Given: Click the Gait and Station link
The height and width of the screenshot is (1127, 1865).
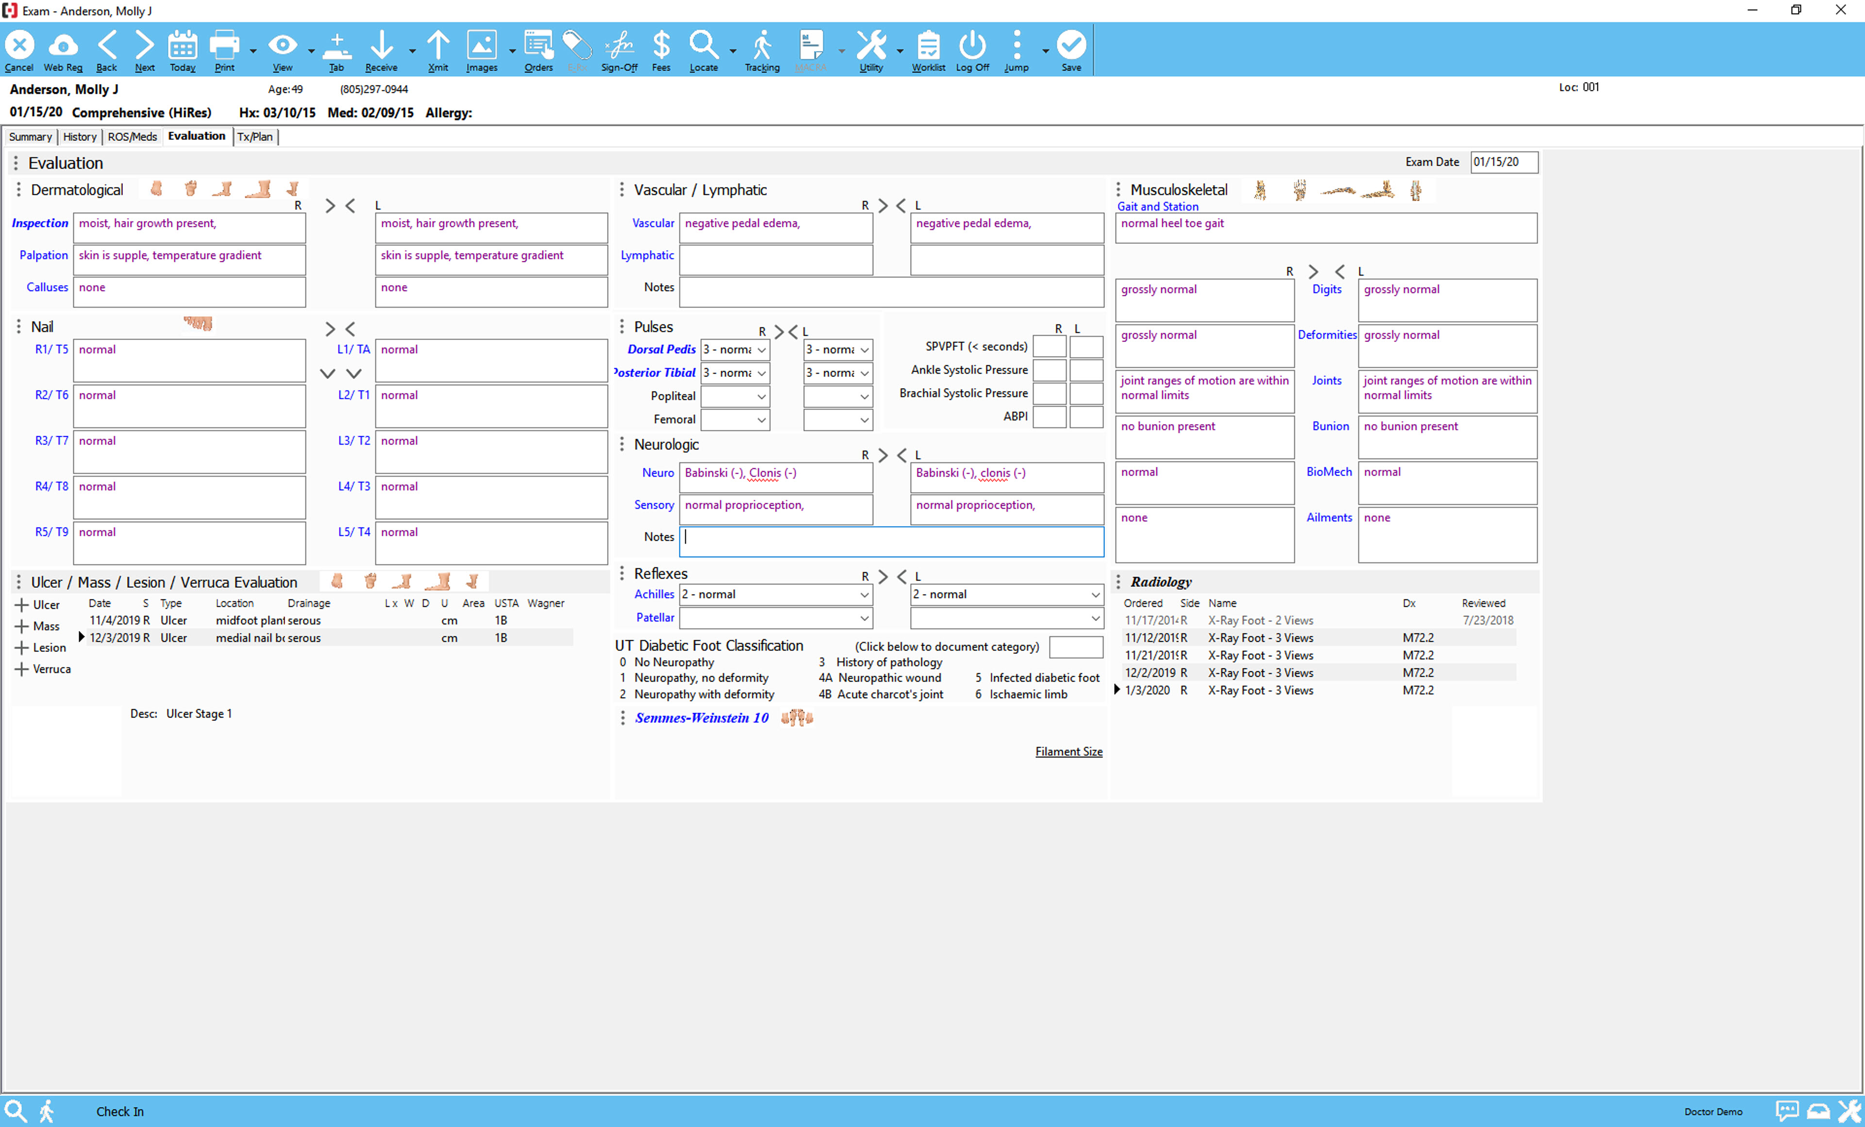Looking at the screenshot, I should pyautogui.click(x=1157, y=206).
